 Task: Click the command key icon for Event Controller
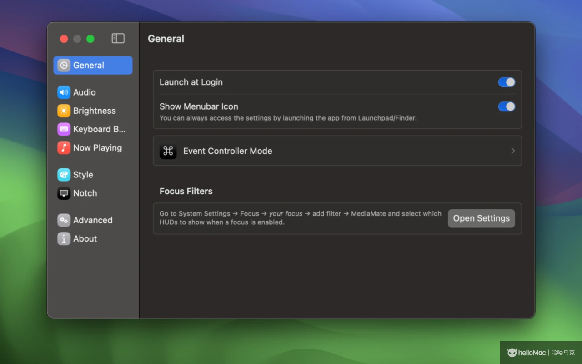coord(168,151)
